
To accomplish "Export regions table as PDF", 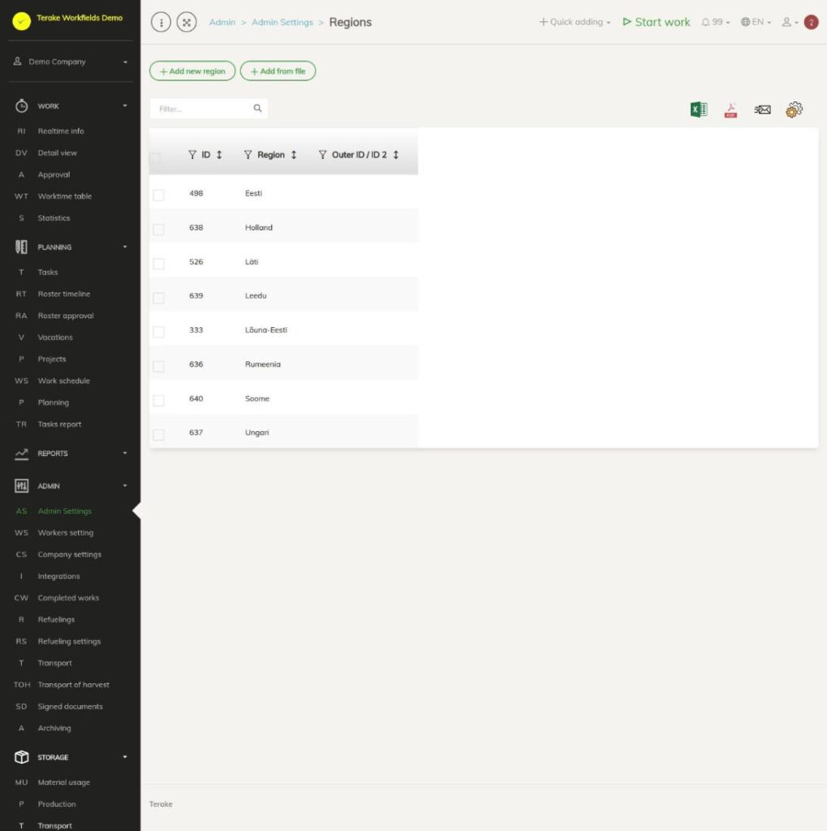I will (x=730, y=110).
